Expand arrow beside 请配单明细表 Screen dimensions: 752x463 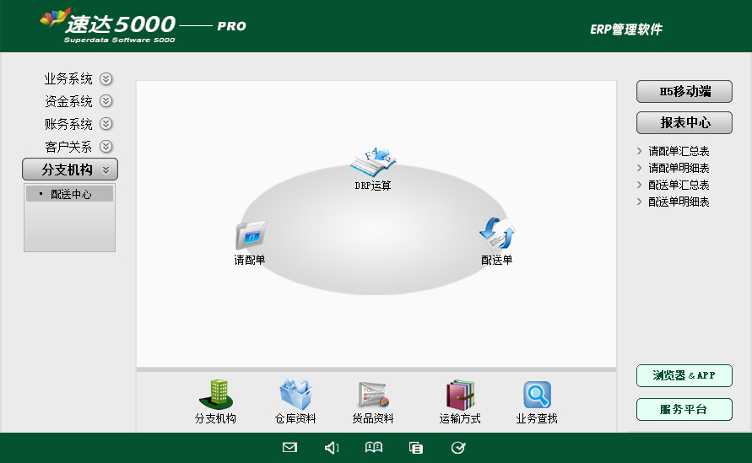click(x=639, y=168)
